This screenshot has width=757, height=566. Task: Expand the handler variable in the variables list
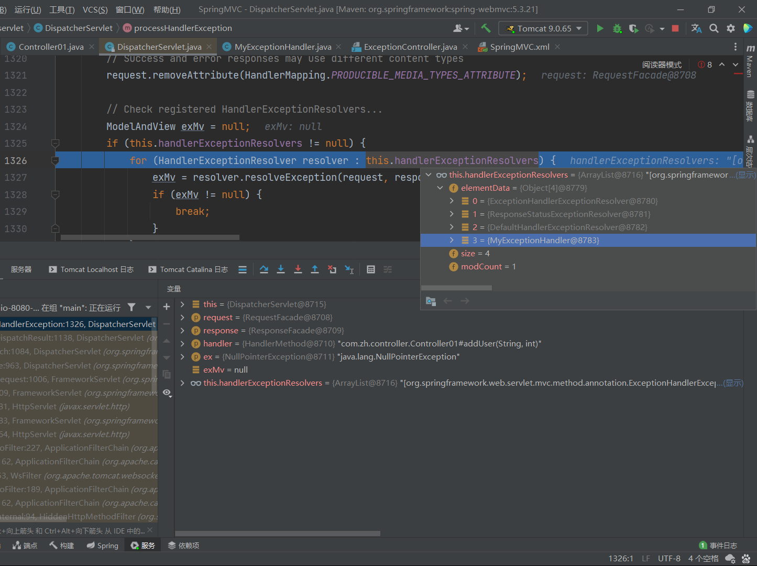182,343
